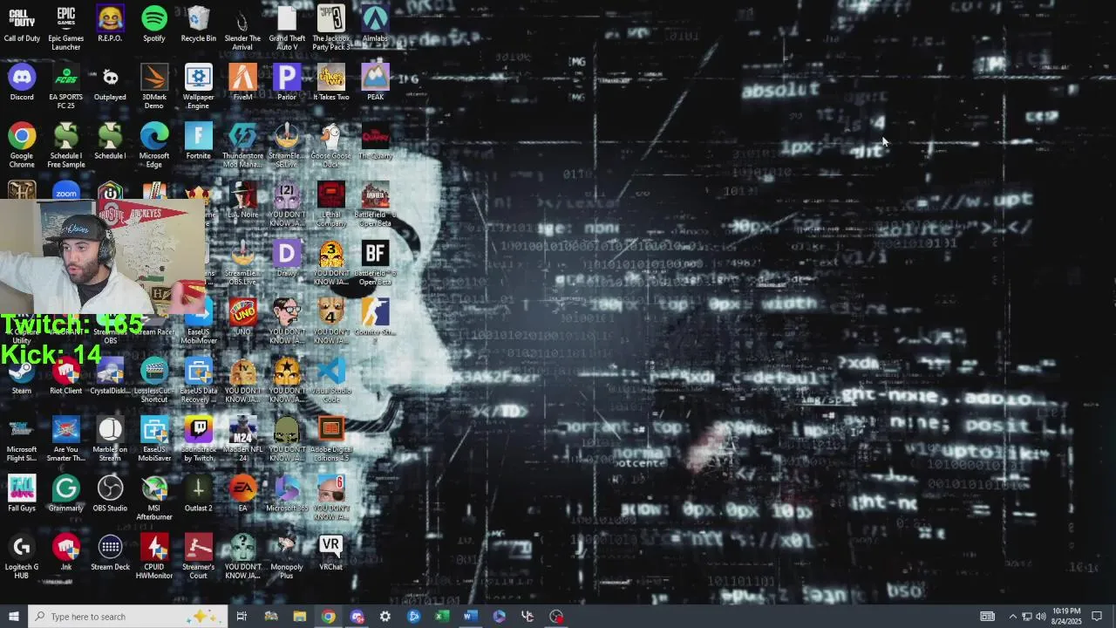Select the L.A. Noire desktop icon
1116x628 pixels.
coord(242,200)
